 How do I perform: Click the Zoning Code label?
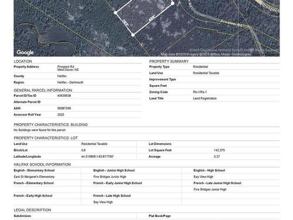tap(158, 92)
